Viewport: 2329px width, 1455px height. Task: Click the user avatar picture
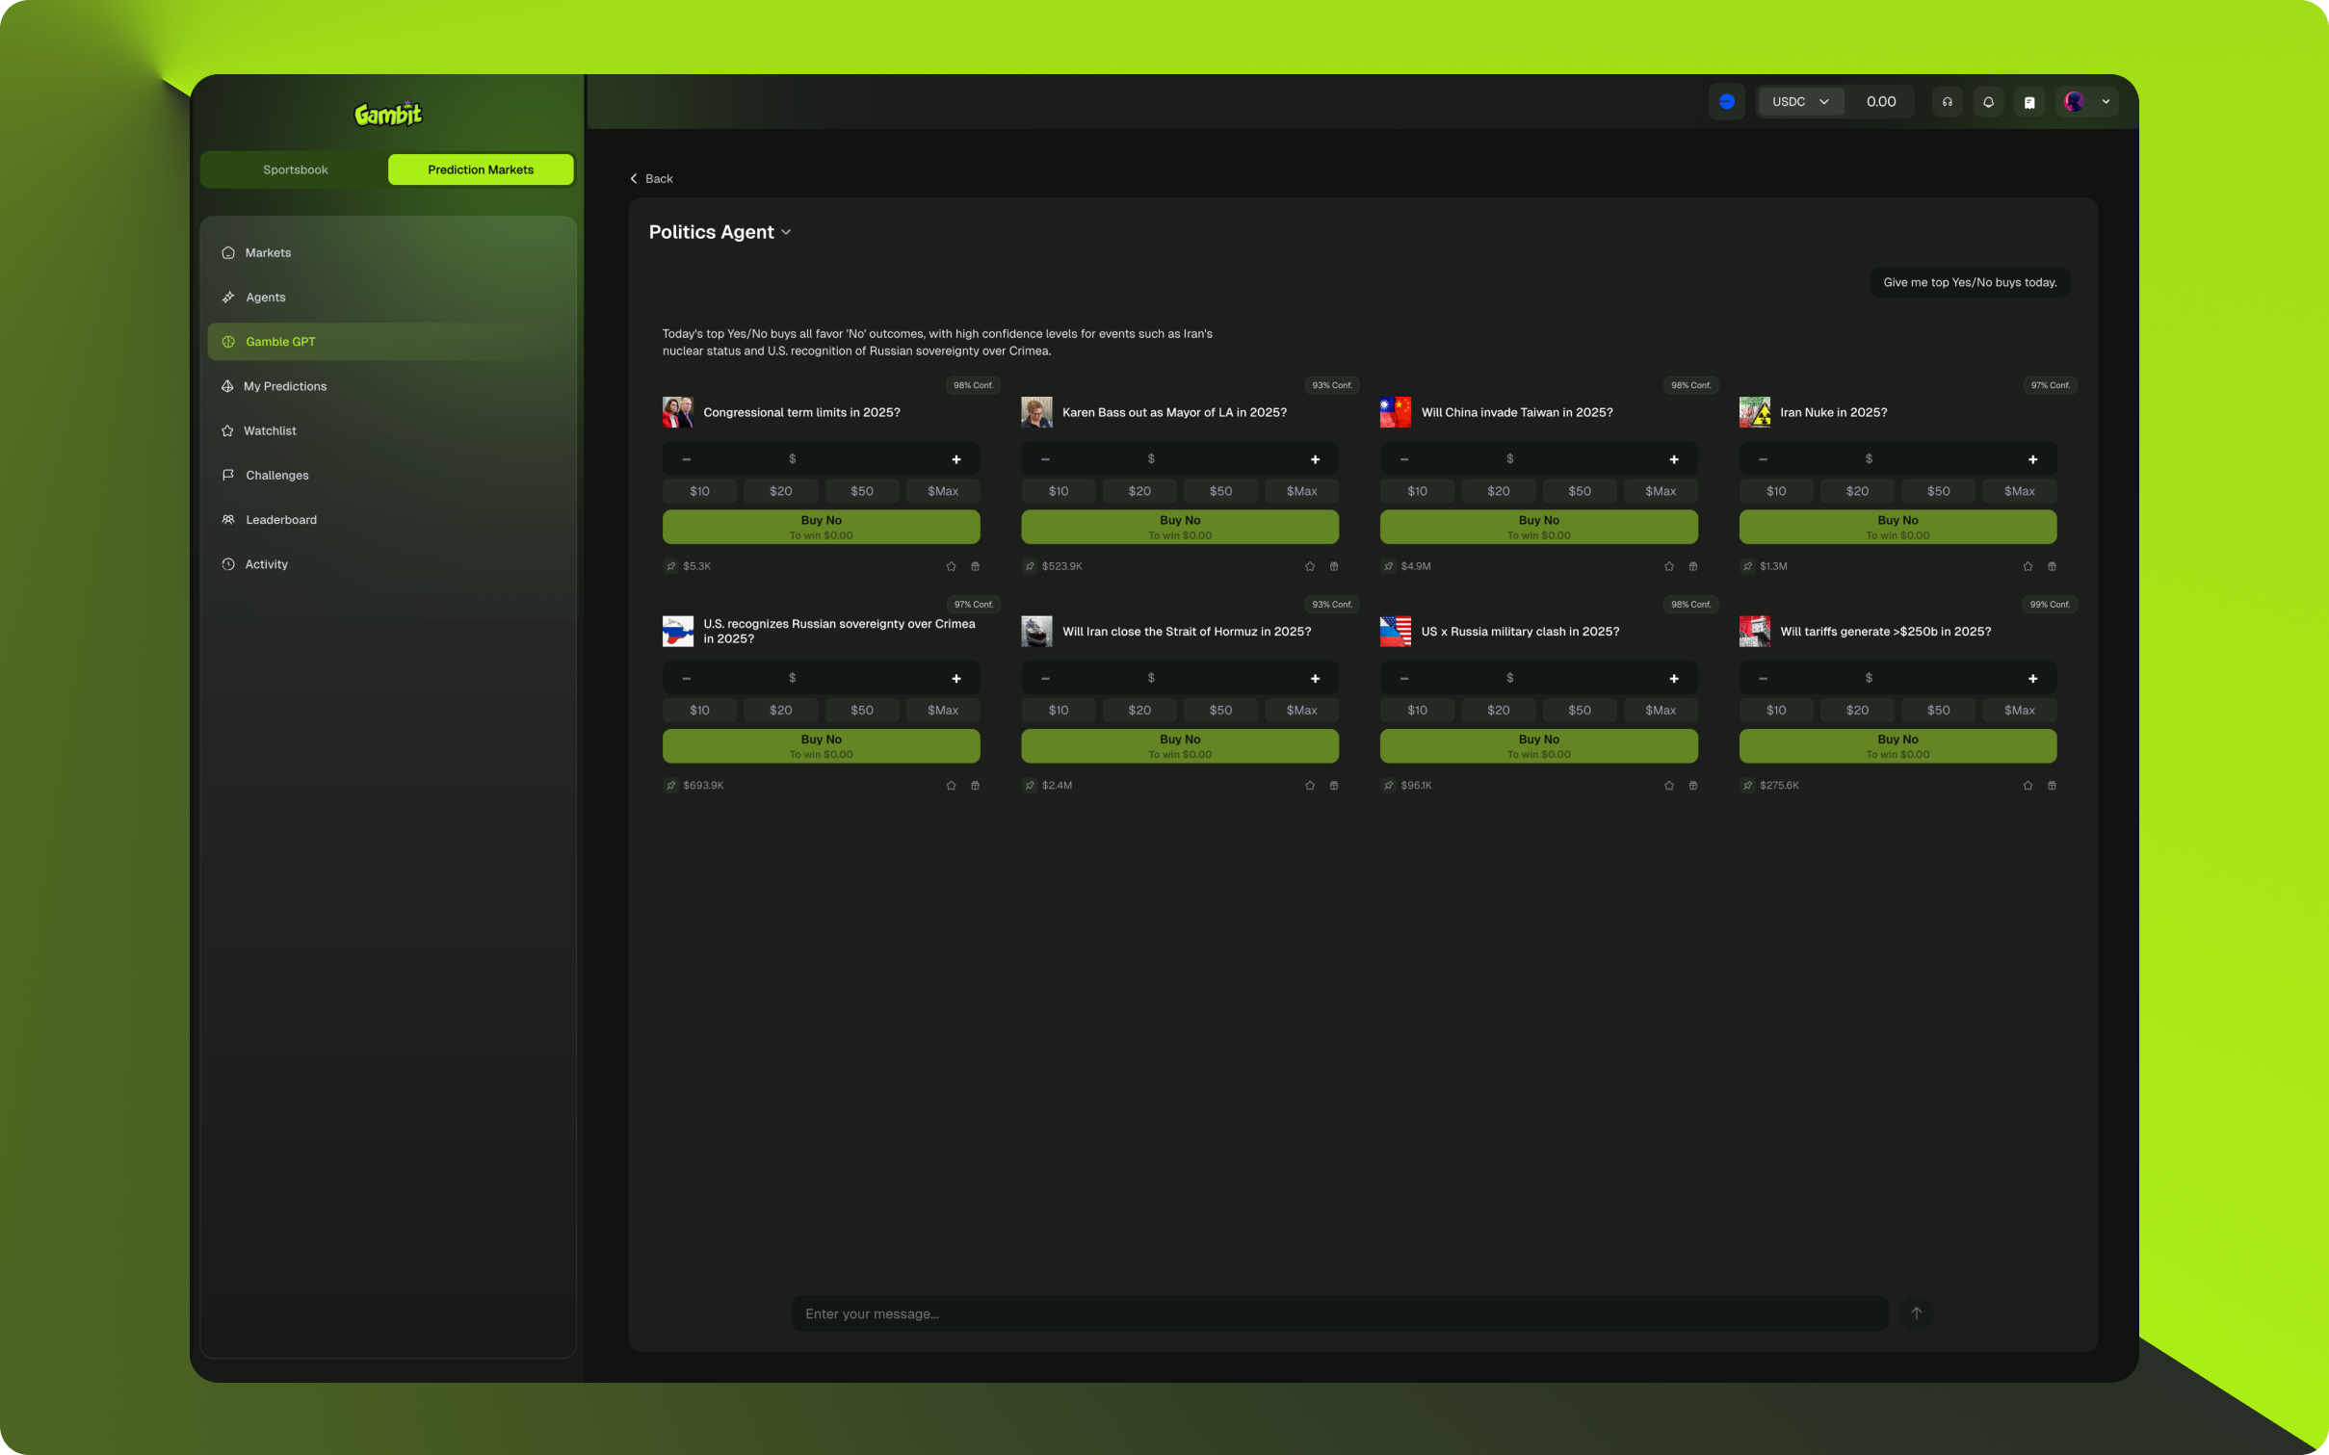(2075, 101)
